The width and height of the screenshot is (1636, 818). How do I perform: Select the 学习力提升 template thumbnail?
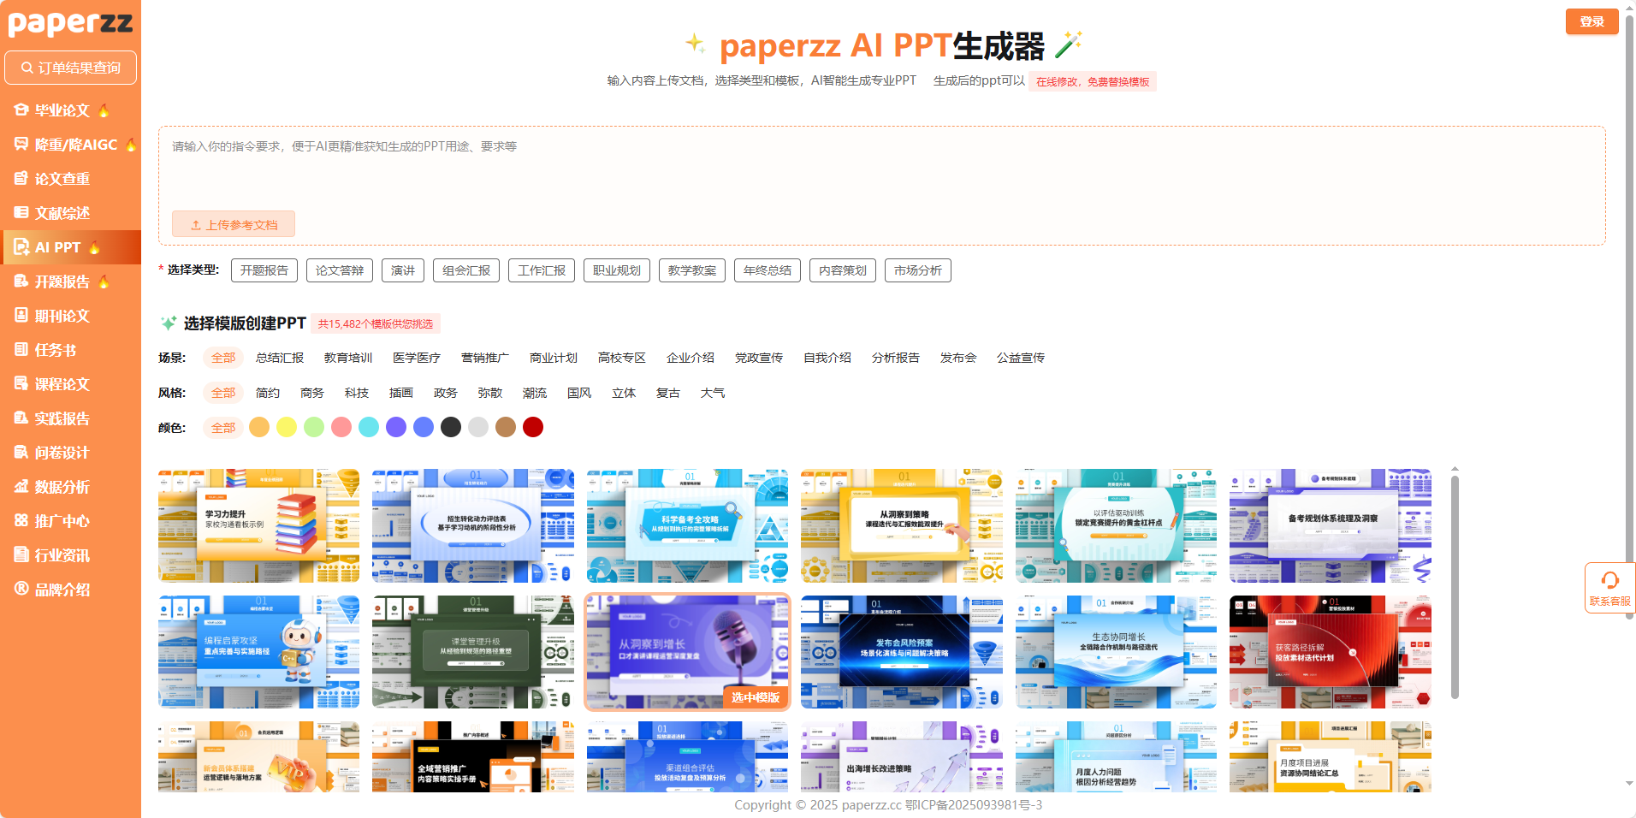[x=258, y=525]
